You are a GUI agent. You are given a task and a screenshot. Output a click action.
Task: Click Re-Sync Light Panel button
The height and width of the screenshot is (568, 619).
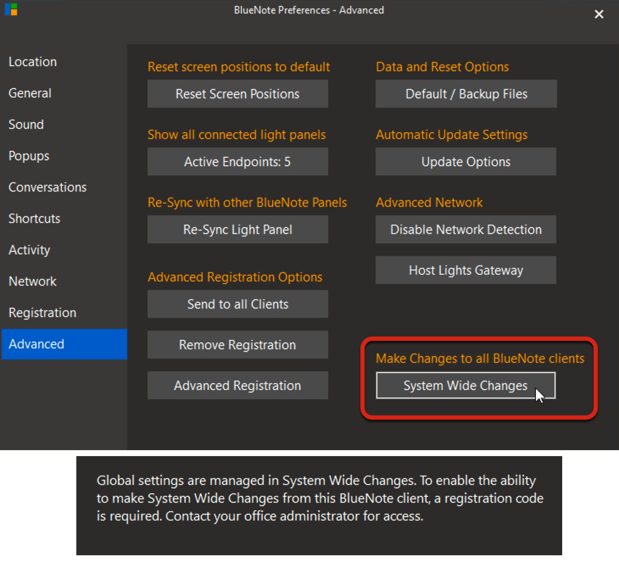pos(237,229)
